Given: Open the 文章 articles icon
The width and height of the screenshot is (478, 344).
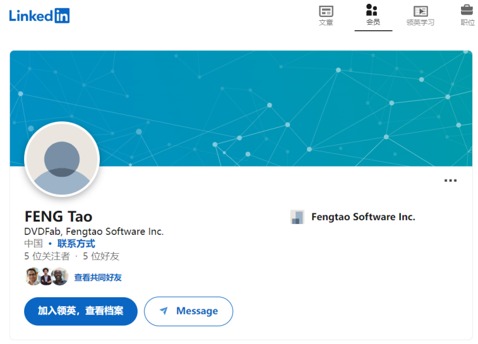Looking at the screenshot, I should tap(326, 11).
